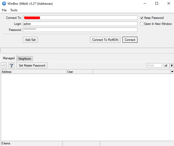The height and width of the screenshot is (146, 174).
Task: Maximize the WinBox window
Action: pyautogui.click(x=157, y=4)
